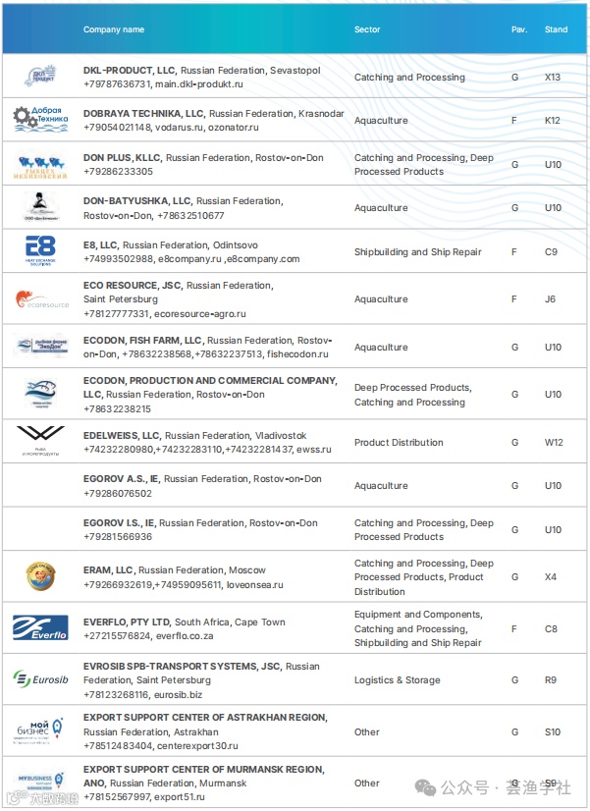Click Shipbuilding and Ship Repair for E8

click(x=418, y=252)
